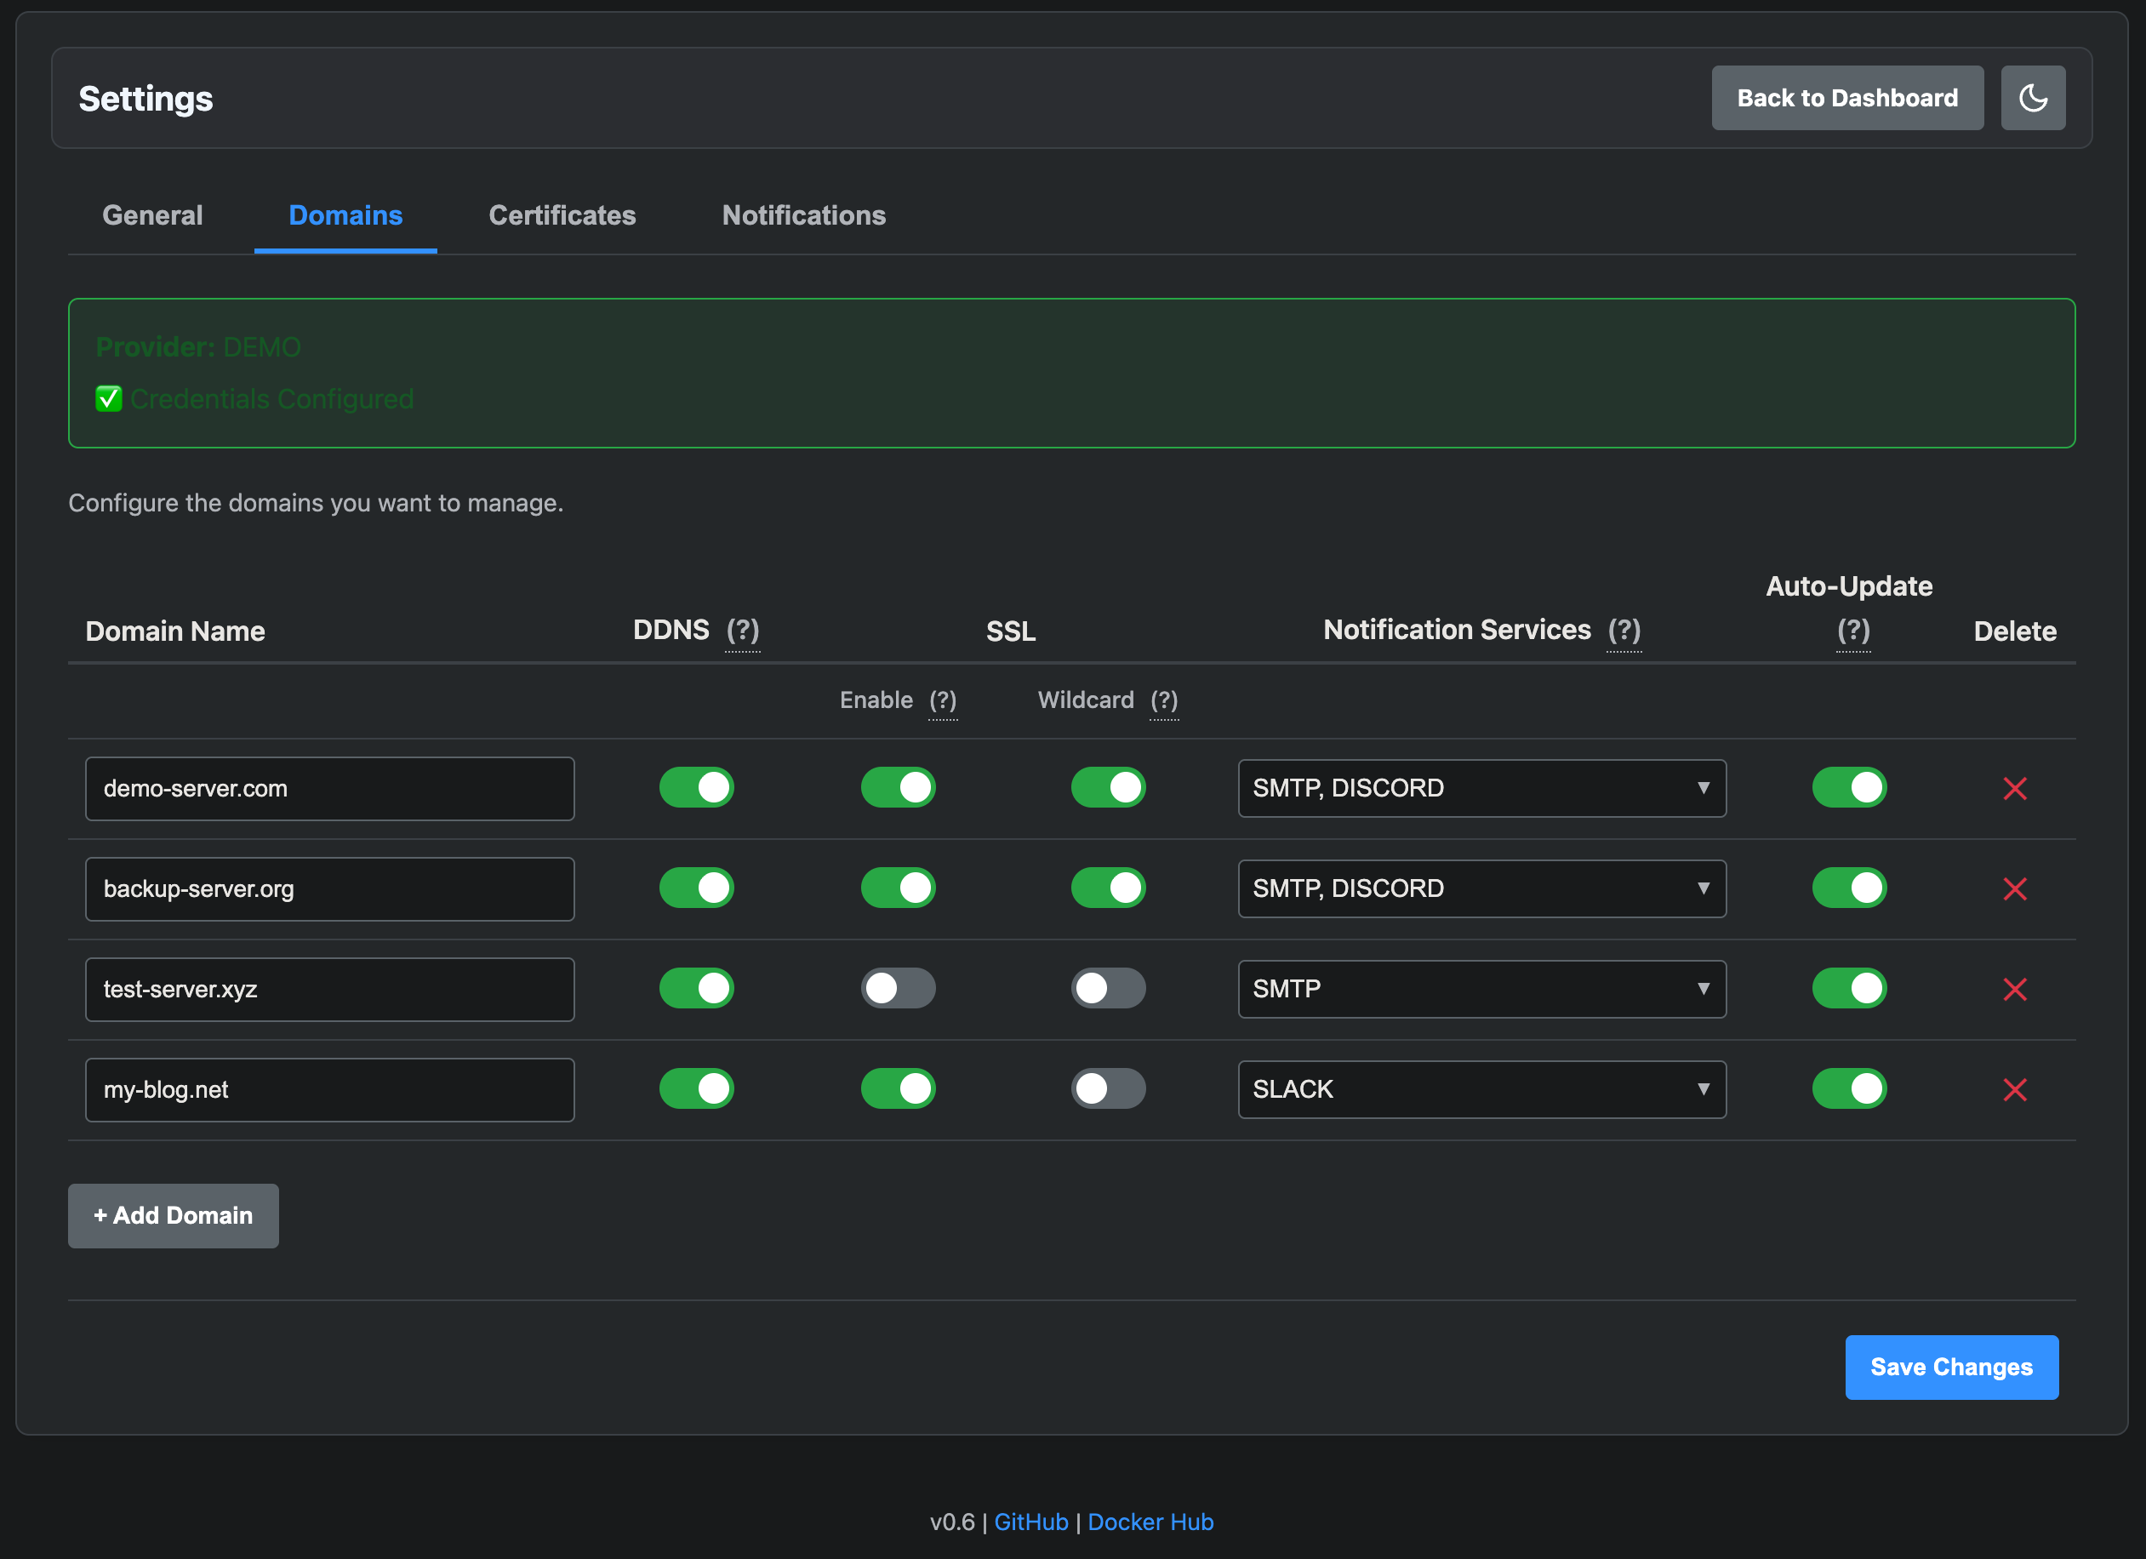This screenshot has height=1559, width=2146.
Task: Disable DDNS for demo-server.com
Action: [696, 787]
